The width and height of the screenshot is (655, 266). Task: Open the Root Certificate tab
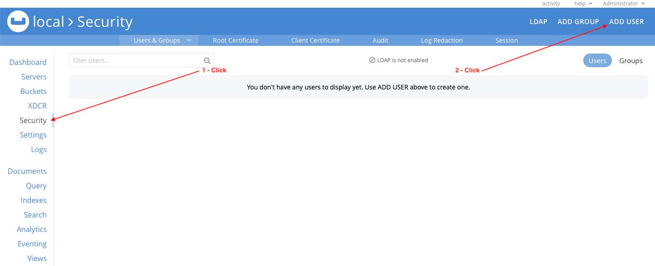236,40
